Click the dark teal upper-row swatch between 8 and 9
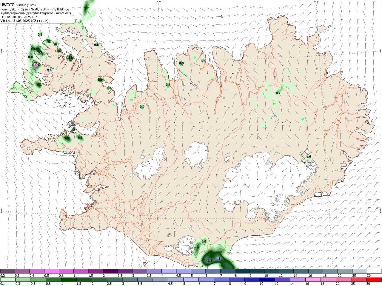 pyautogui.click(x=242, y=271)
